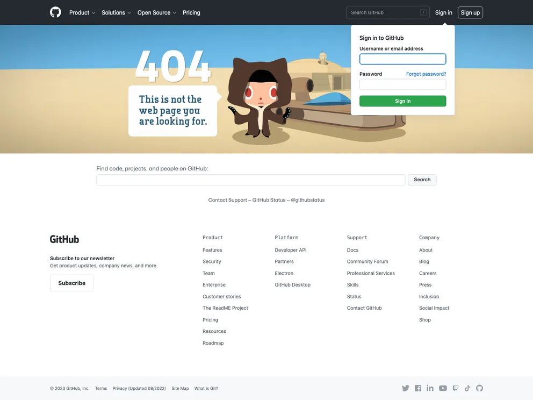Click the Subscribe newsletter button
The height and width of the screenshot is (400, 533).
71,282
